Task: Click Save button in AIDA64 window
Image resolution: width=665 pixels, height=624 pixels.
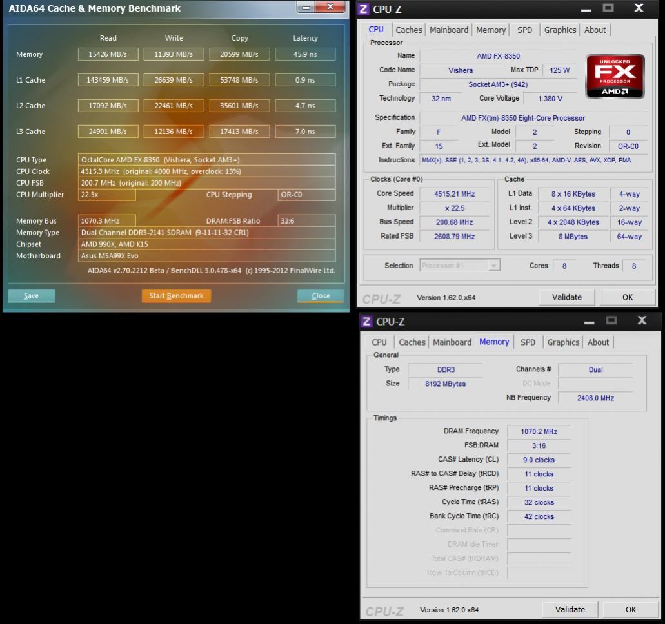Action: (32, 296)
